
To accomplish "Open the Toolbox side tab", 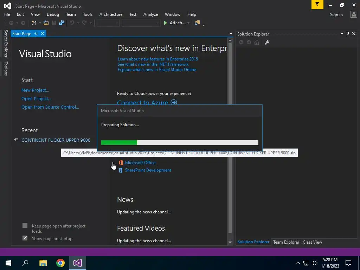I will click(6, 69).
